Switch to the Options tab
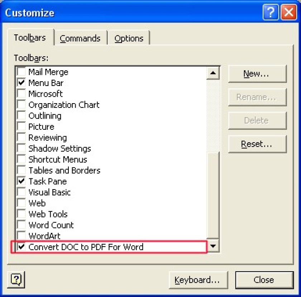 click(129, 38)
